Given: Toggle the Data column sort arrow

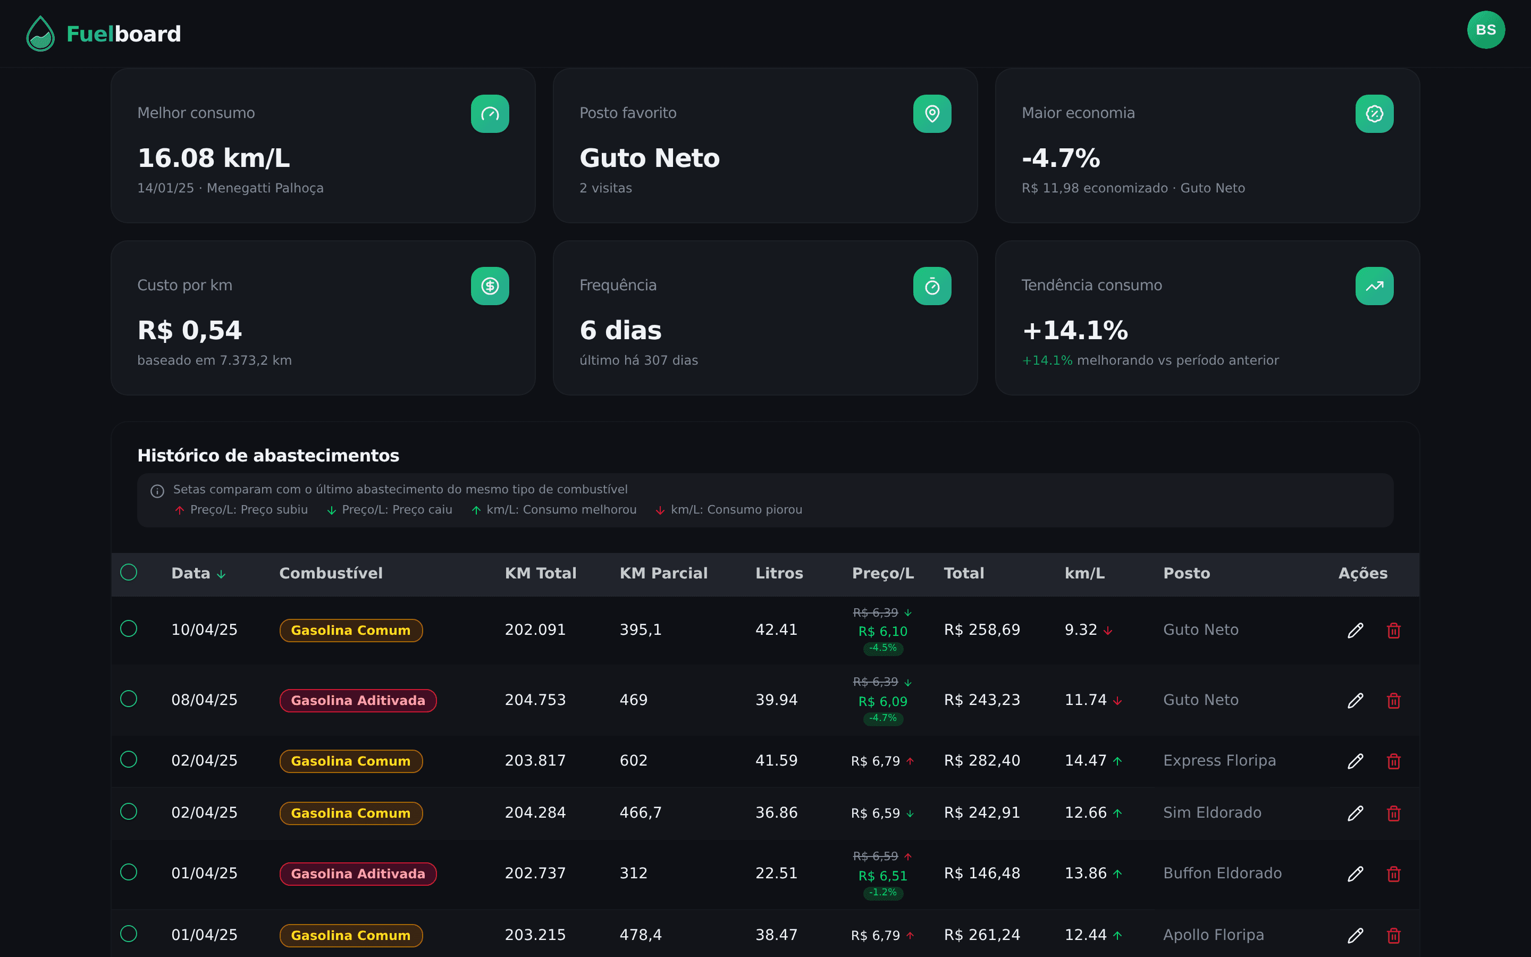Looking at the screenshot, I should pos(221,574).
